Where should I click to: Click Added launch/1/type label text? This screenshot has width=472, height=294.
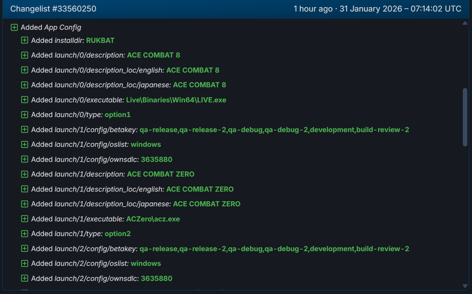coord(67,234)
